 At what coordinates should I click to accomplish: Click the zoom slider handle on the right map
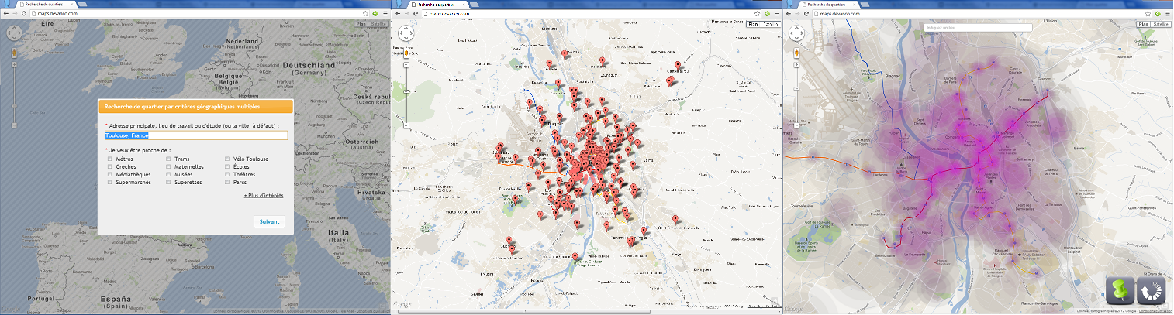(796, 88)
